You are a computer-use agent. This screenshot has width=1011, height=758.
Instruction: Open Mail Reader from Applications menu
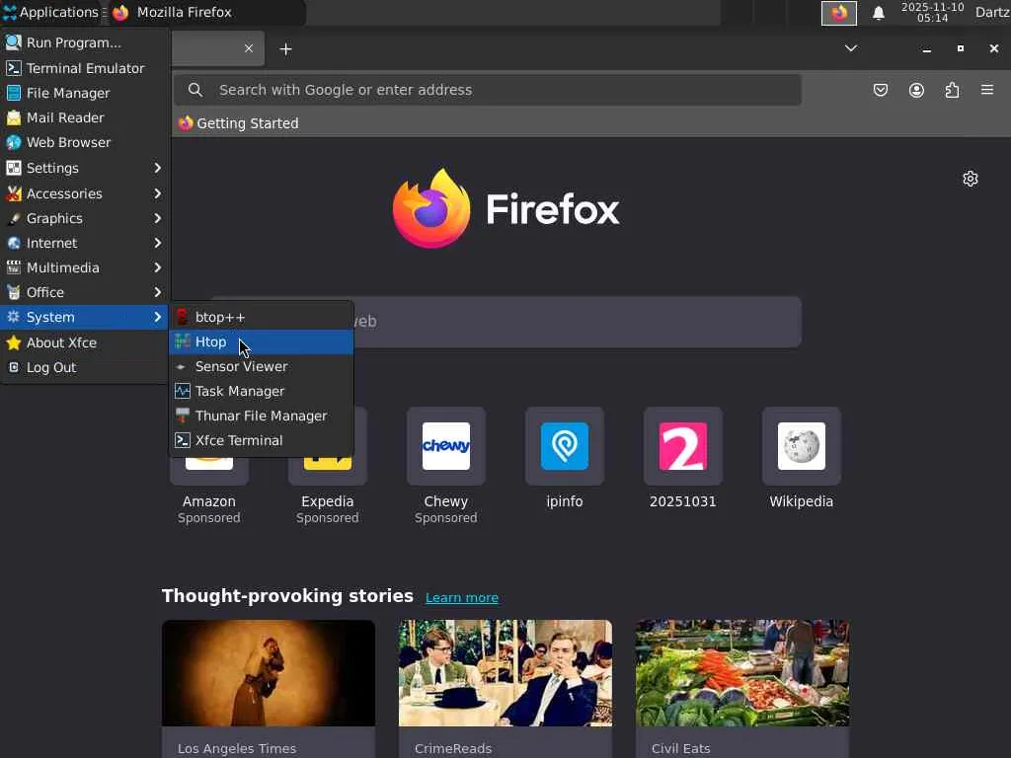pyautogui.click(x=85, y=117)
